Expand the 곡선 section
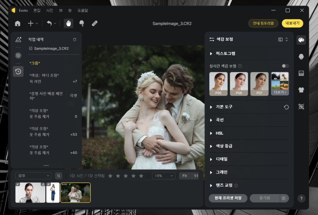Screen dimensions: 318x215 pos(249,120)
